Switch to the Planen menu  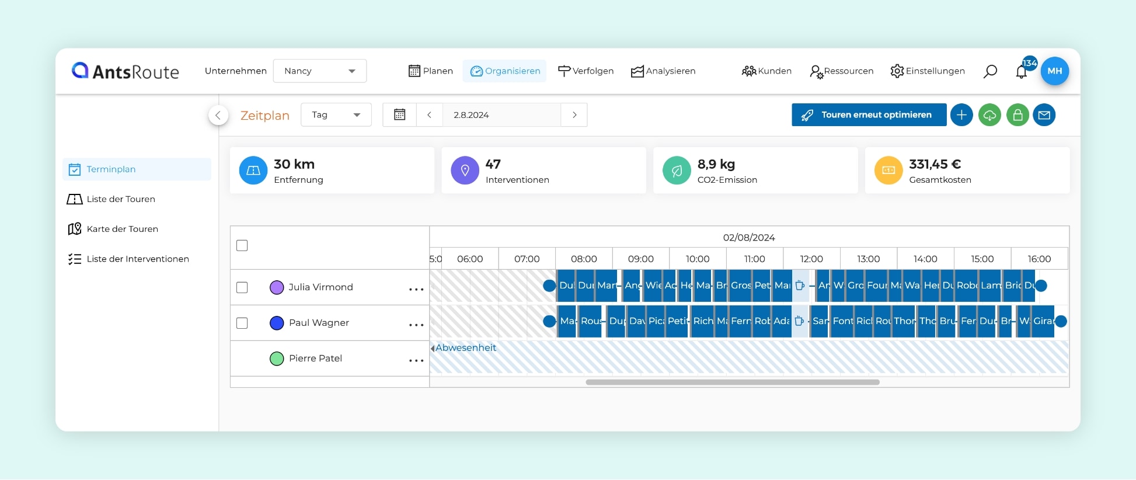431,71
